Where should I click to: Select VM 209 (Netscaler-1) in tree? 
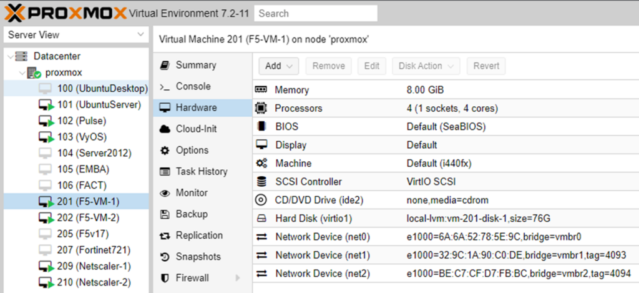76,267
